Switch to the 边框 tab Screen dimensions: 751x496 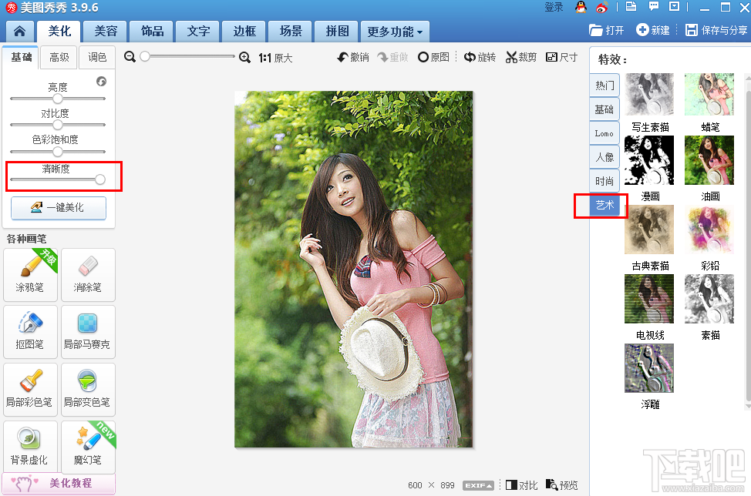pos(244,32)
